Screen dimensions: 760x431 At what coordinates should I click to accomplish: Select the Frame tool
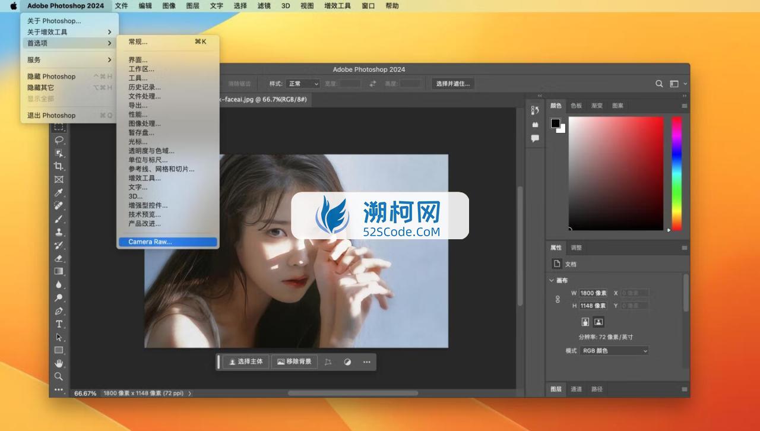tap(59, 179)
